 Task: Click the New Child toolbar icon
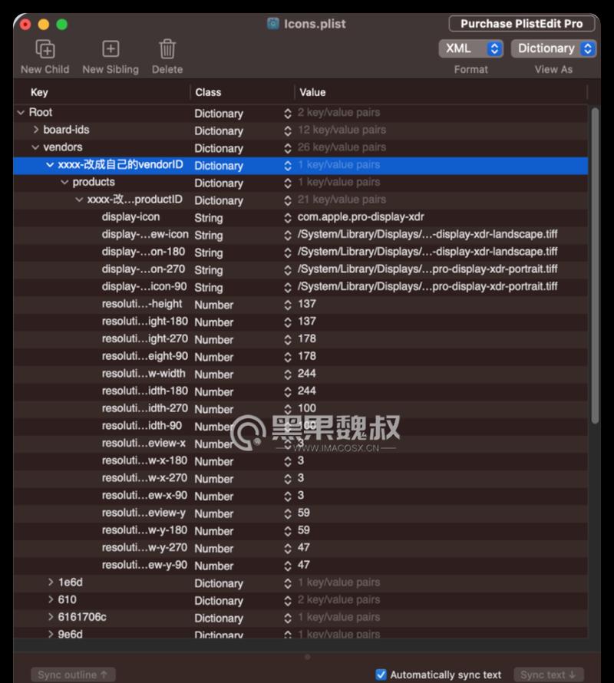[x=45, y=49]
